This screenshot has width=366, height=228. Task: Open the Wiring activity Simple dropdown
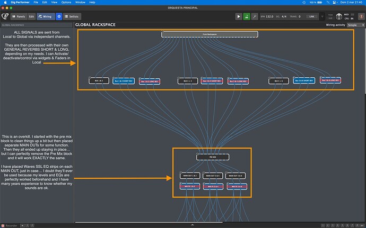click(355, 25)
